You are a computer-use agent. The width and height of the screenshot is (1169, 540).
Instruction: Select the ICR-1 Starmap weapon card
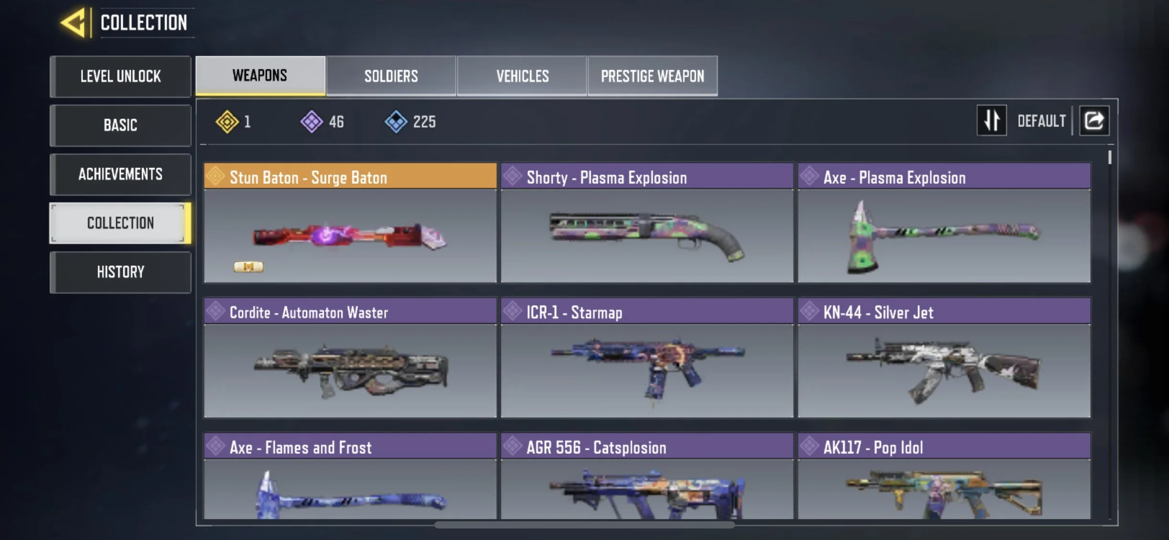(647, 358)
